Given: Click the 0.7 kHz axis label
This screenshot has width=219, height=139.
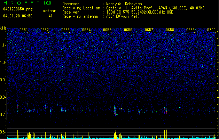Looking at the screenshot, I should (3, 115).
